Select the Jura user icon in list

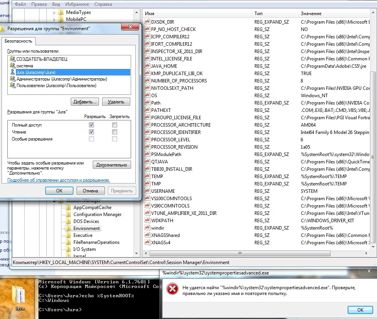(12, 72)
